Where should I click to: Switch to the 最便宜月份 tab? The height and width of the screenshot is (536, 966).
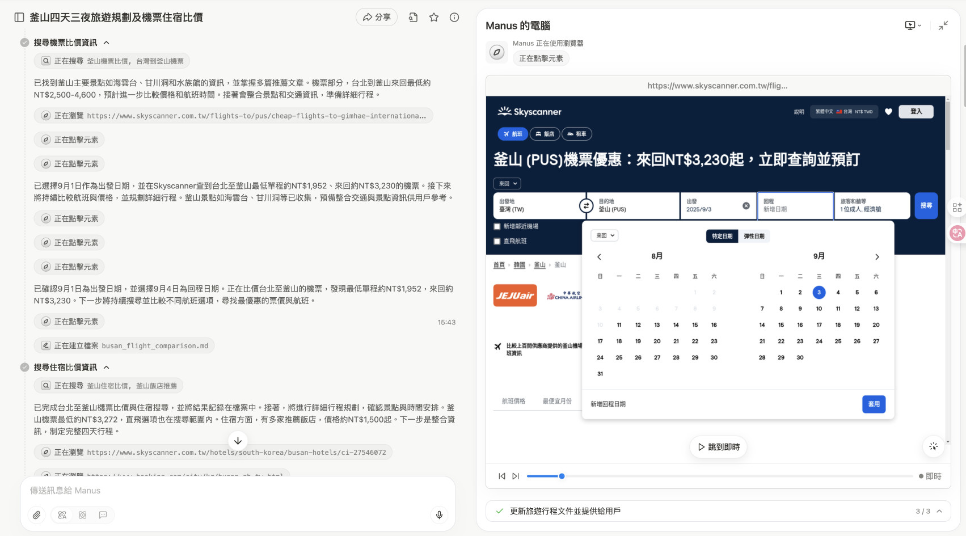(557, 401)
